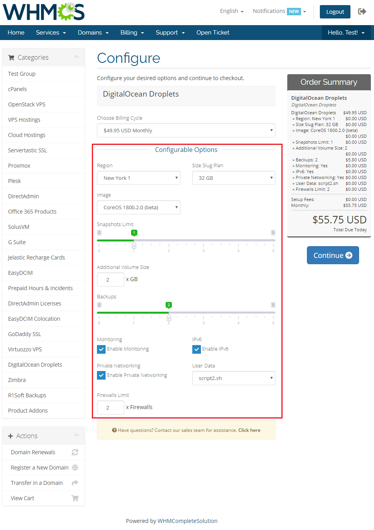Open the Hello, Test! user dropdown
This screenshot has height=530, width=374.
click(x=346, y=33)
